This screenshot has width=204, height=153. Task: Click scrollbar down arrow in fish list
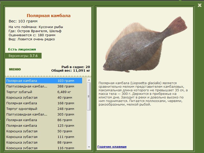(x=89, y=147)
